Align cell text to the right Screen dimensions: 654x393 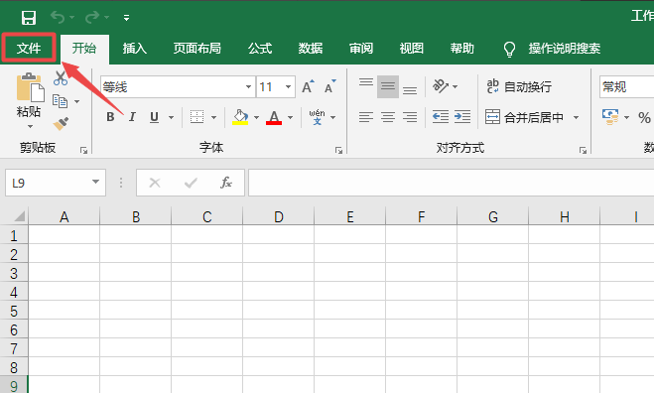point(410,117)
